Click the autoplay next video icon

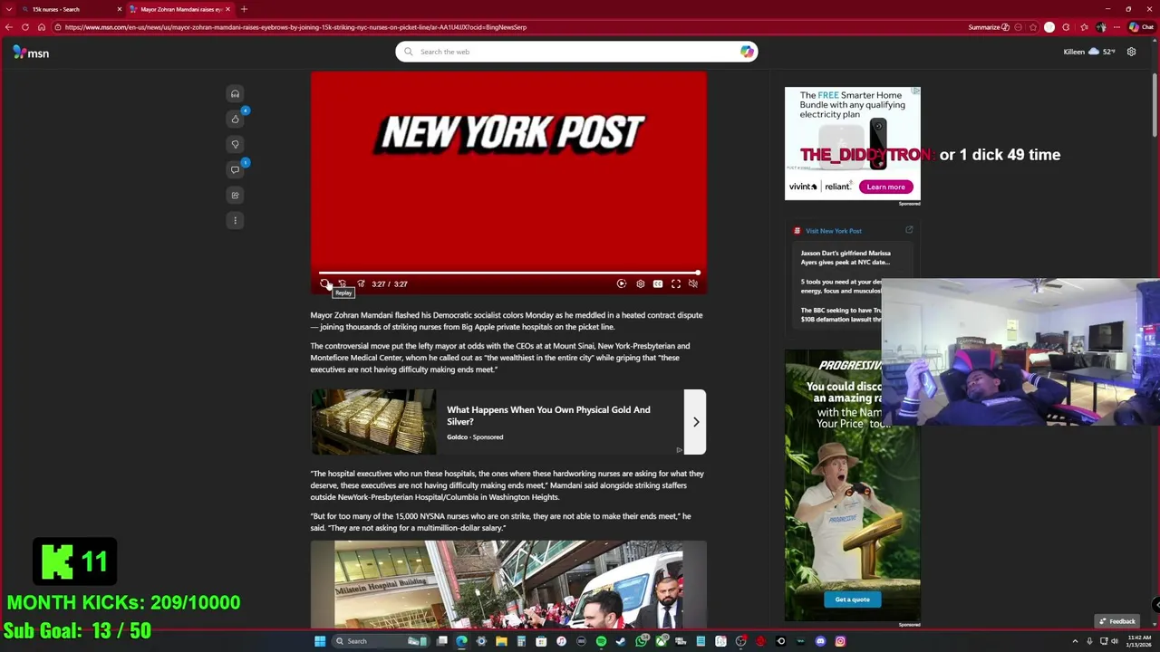(622, 284)
